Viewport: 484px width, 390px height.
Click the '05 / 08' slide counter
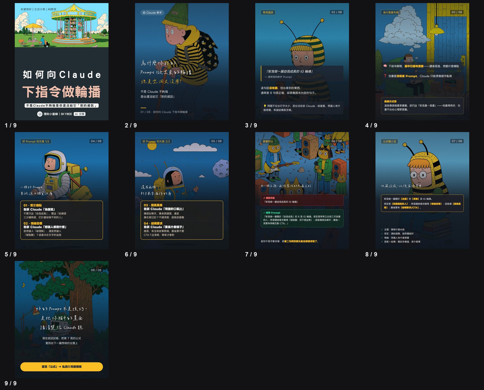click(x=217, y=141)
